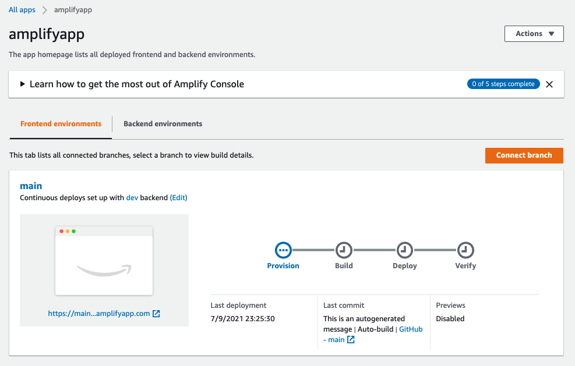Click the 0 of 5 steps complete badge
Screen dimensions: 575x366
pos(503,84)
